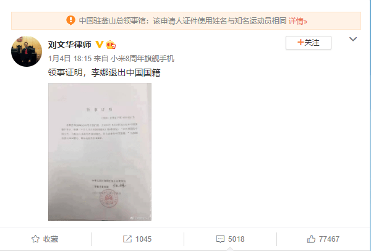The image size is (371, 251).
Task: Follow user with the +关注 button
Action: click(x=309, y=43)
